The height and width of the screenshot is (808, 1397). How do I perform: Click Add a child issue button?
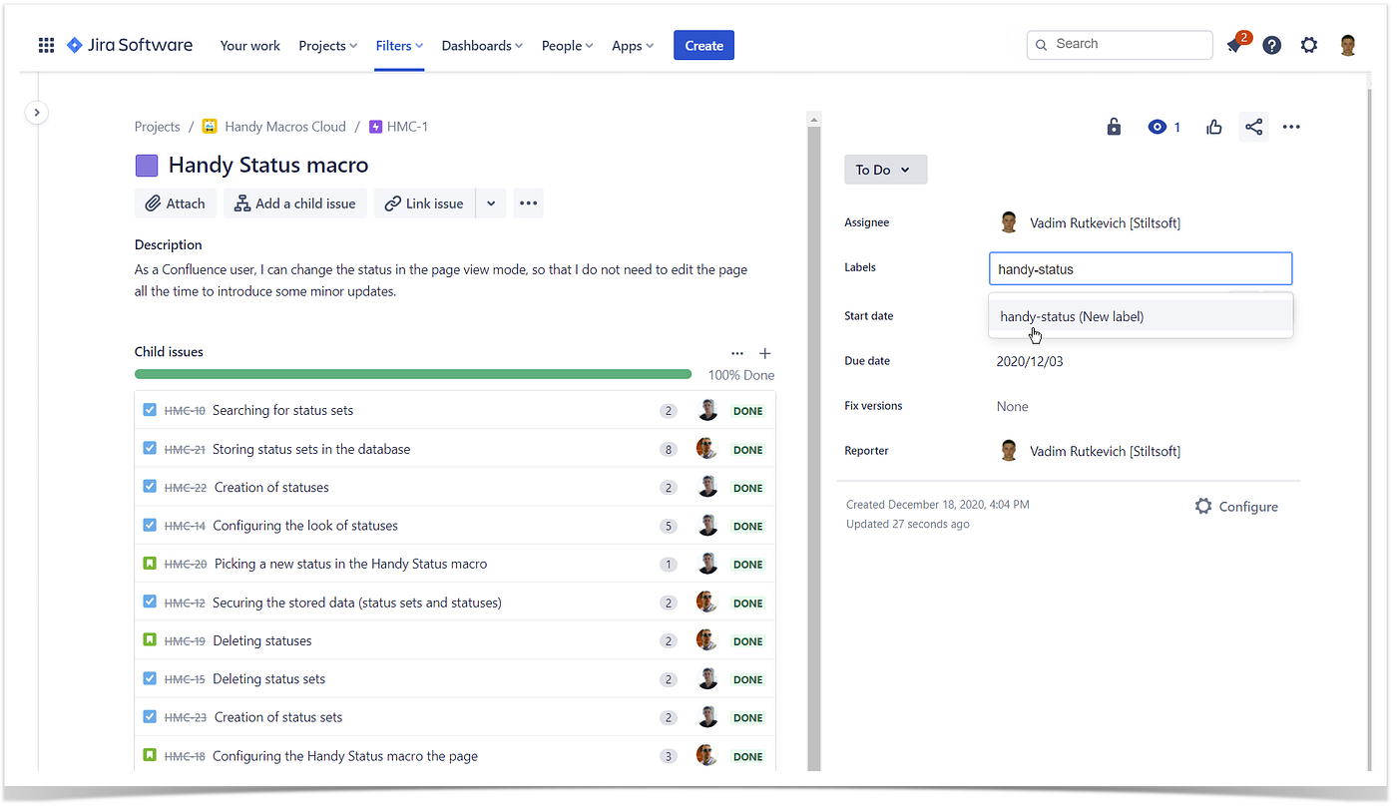(295, 203)
